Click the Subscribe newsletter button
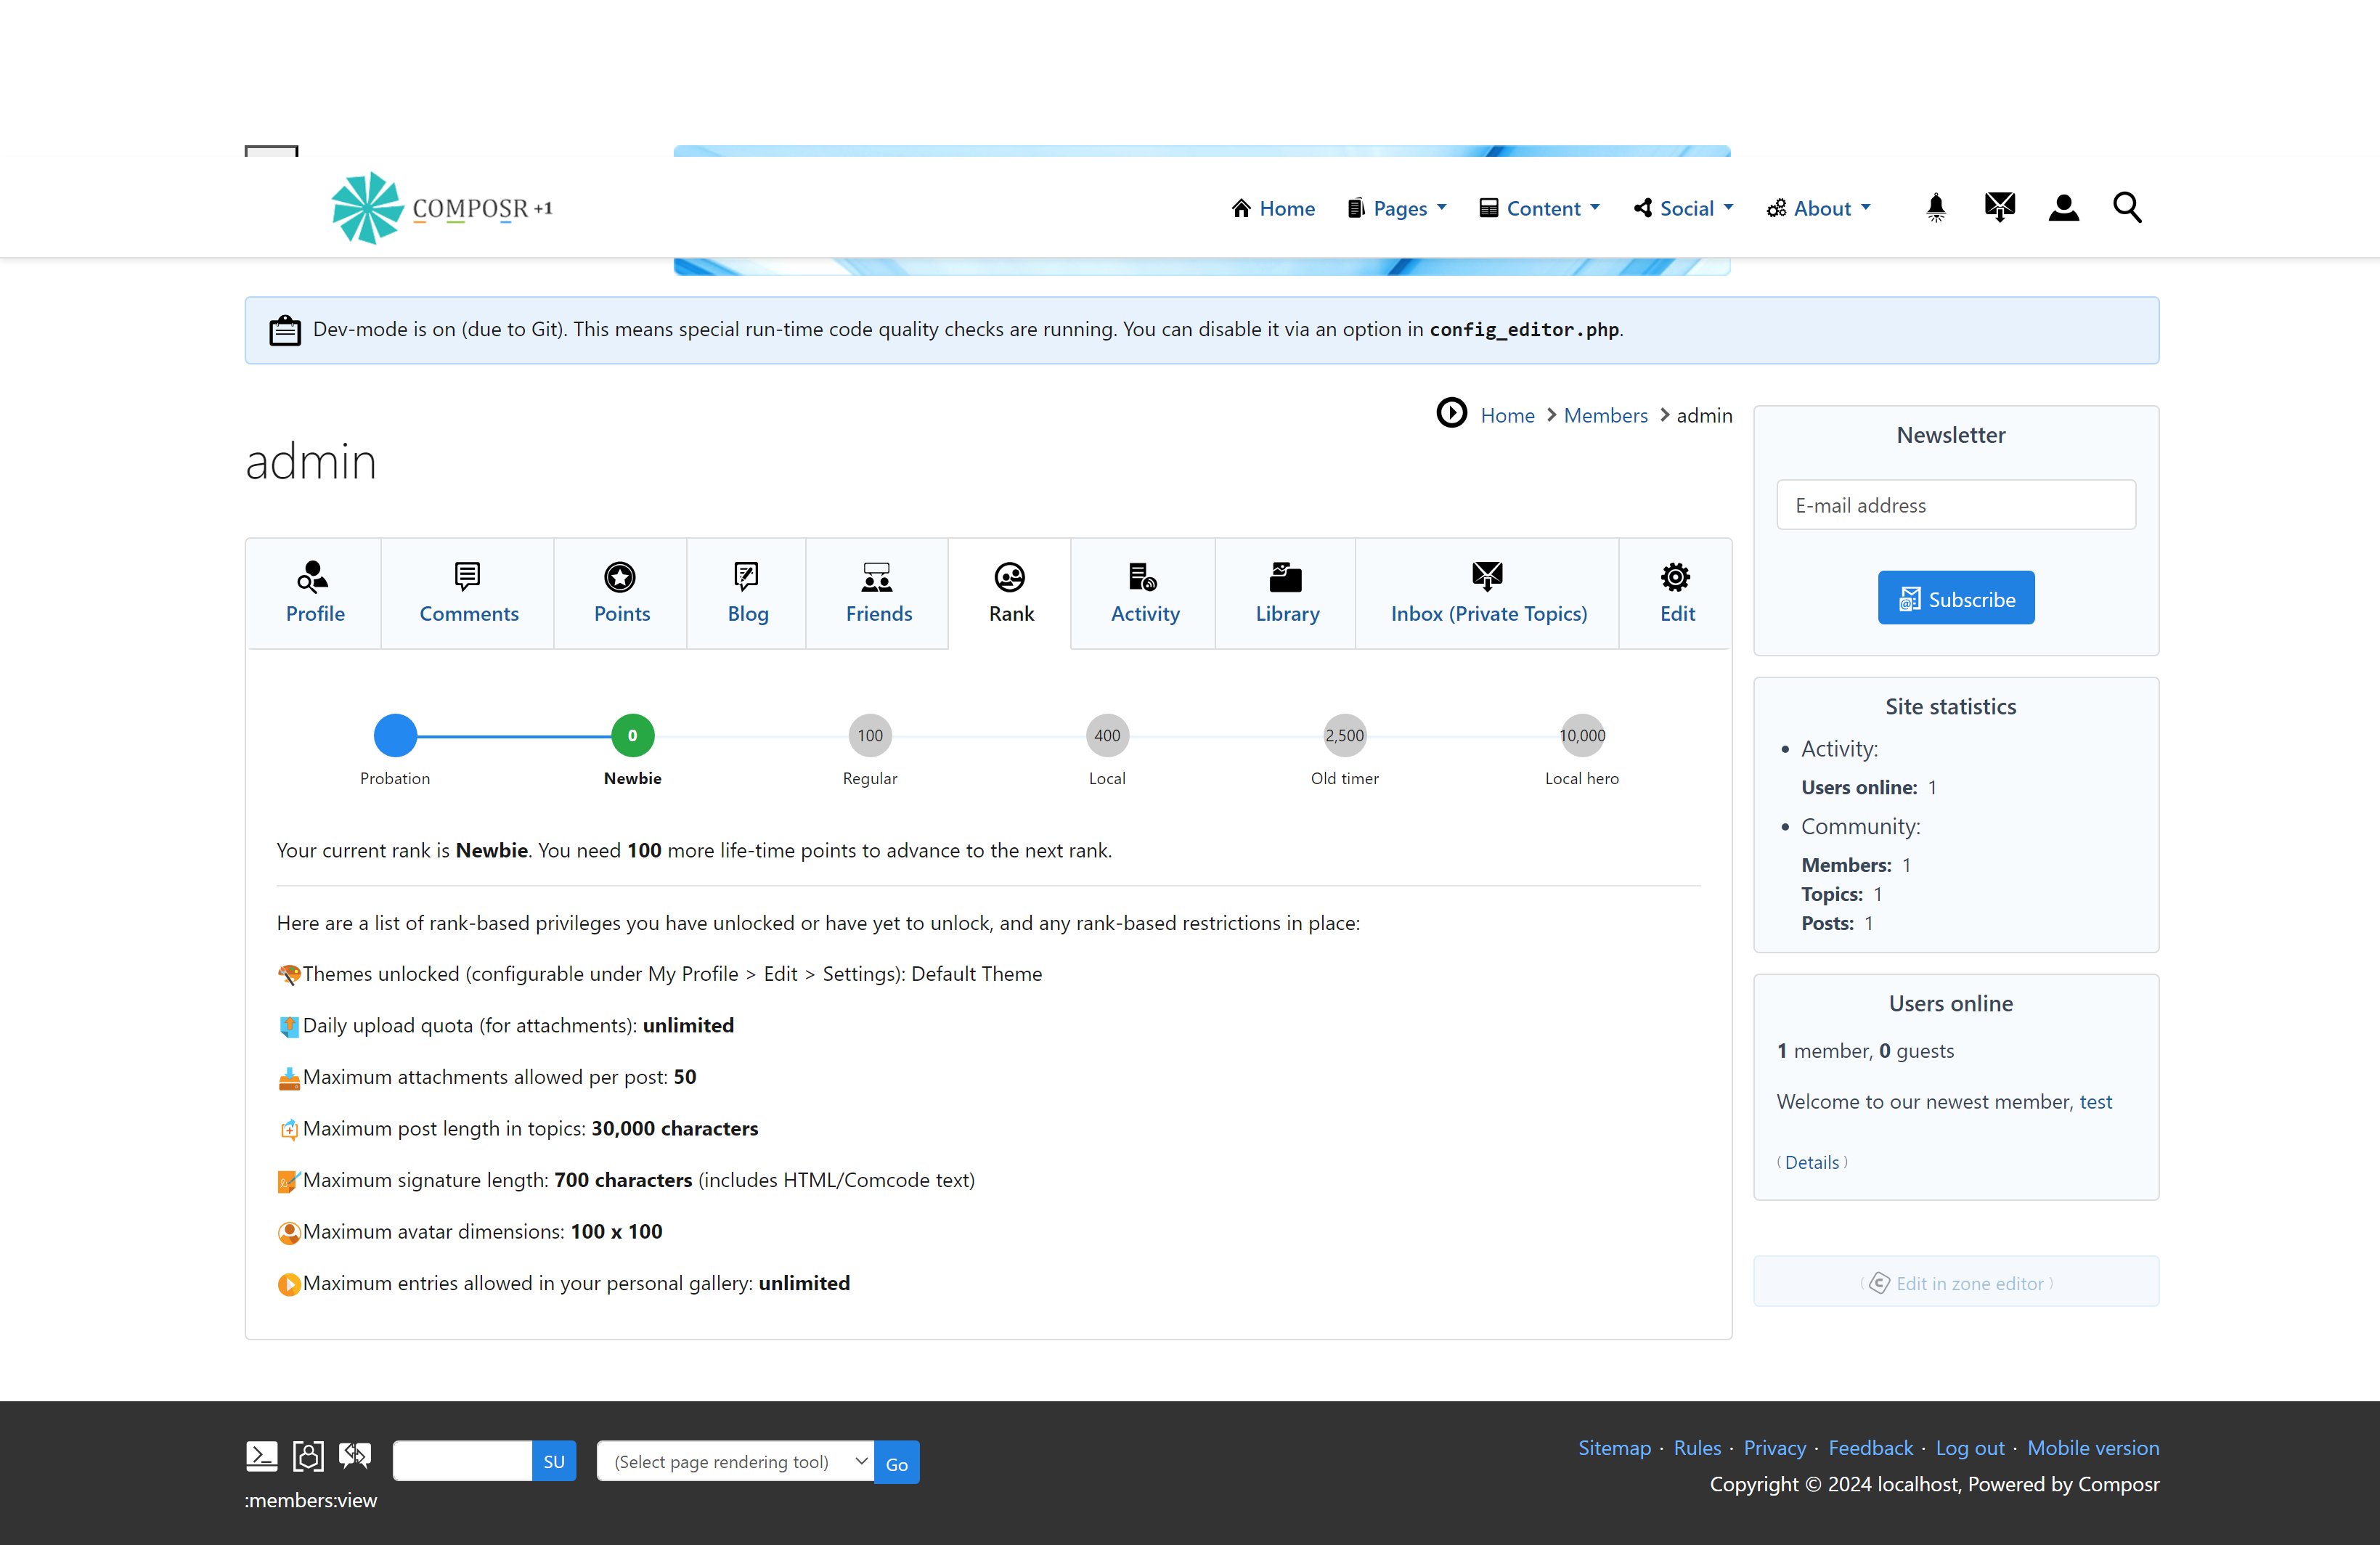The image size is (2380, 1545). tap(1955, 598)
